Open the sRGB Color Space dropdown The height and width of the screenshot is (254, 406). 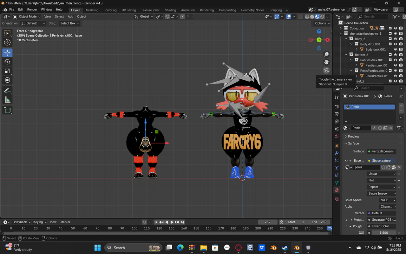[388, 200]
